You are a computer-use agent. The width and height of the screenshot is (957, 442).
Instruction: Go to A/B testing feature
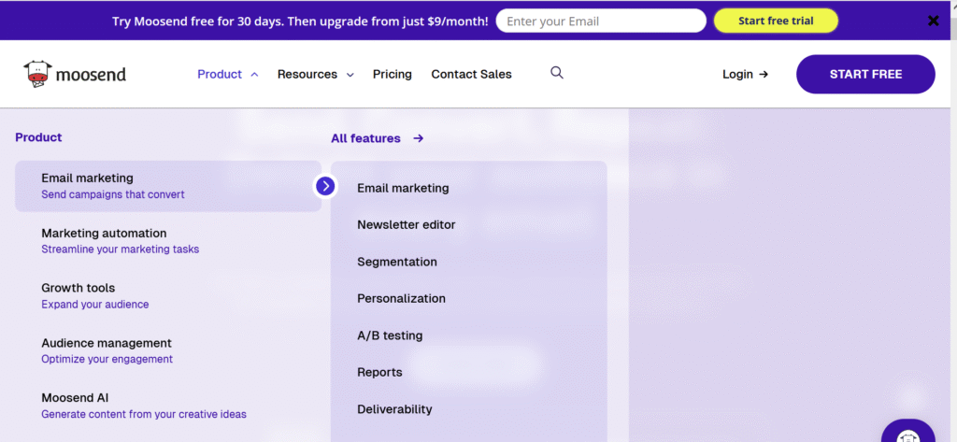pos(389,335)
